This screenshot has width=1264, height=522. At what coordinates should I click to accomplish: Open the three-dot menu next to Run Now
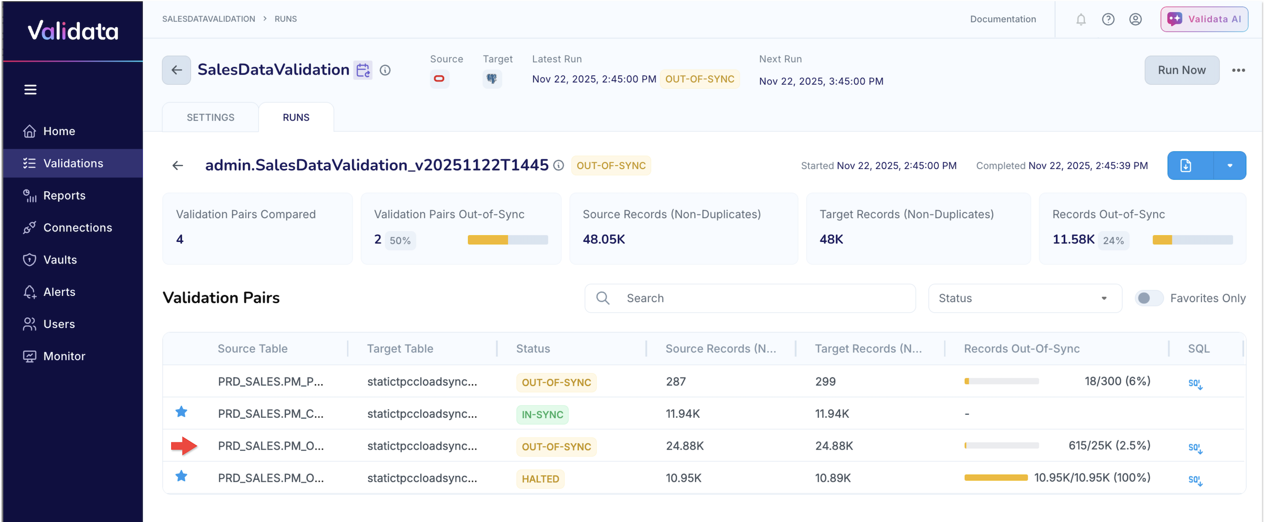coord(1239,70)
